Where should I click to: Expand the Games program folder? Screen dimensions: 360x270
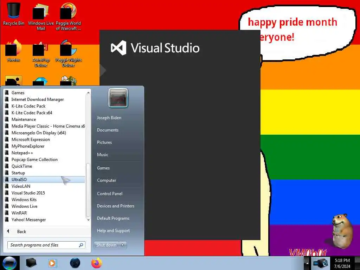[45, 93]
